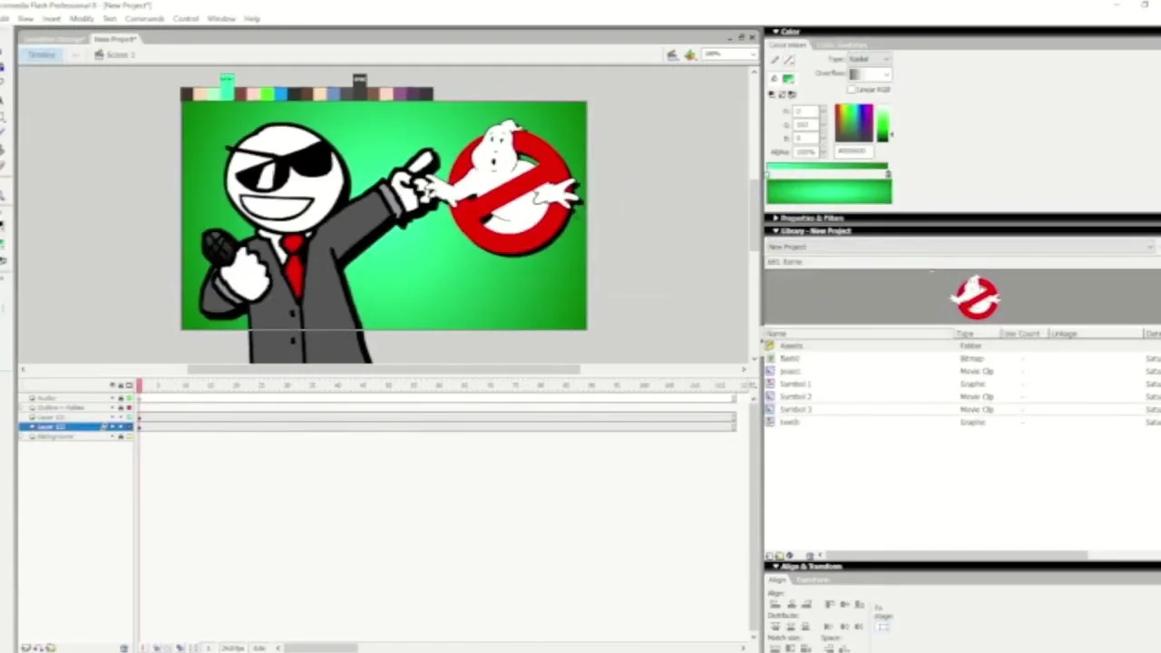Toggle lock on the Background layer
The image size is (1161, 653).
121,437
